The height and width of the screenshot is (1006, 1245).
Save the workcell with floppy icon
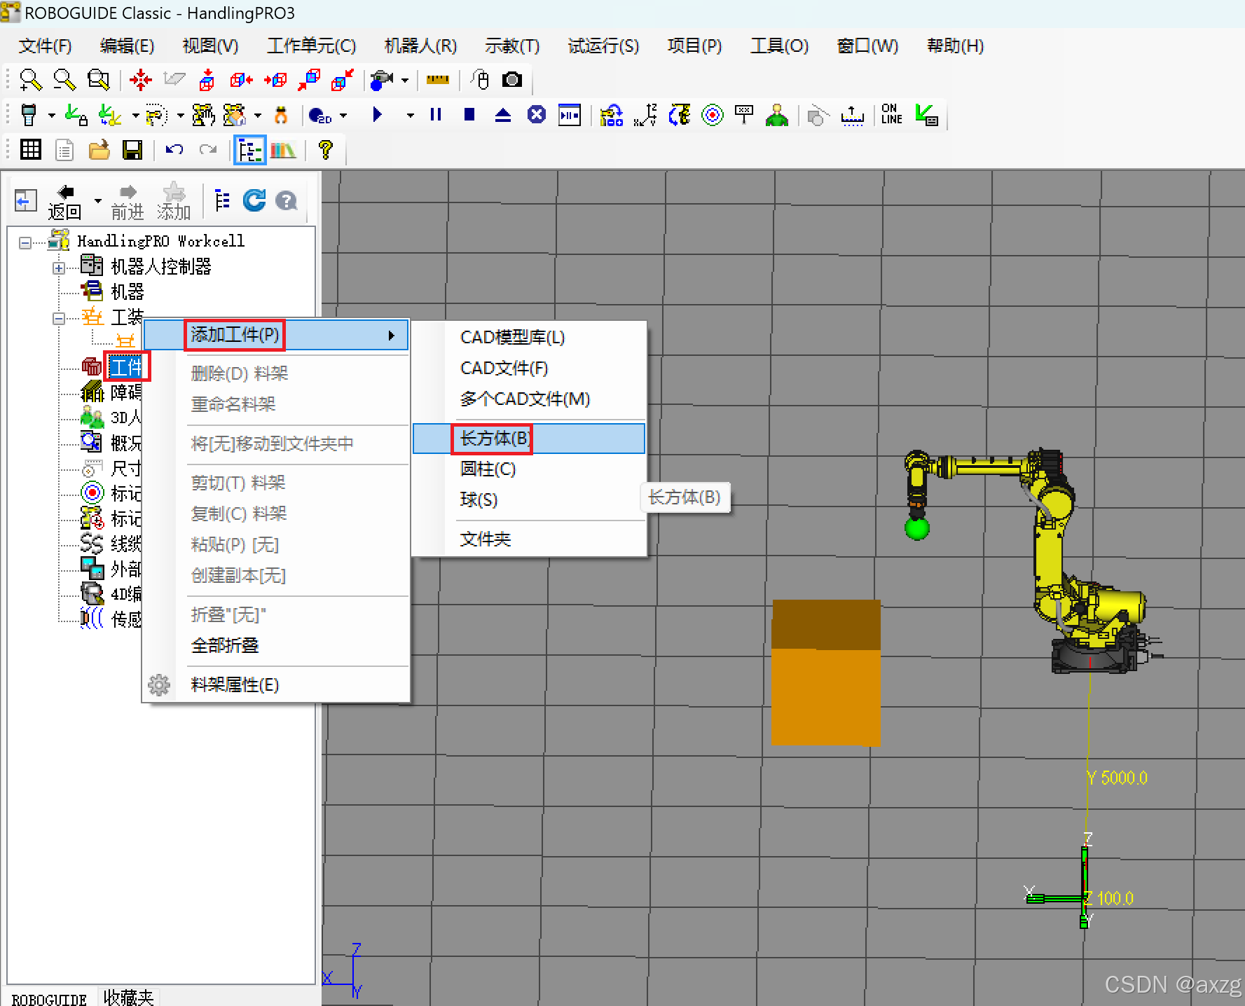(132, 150)
